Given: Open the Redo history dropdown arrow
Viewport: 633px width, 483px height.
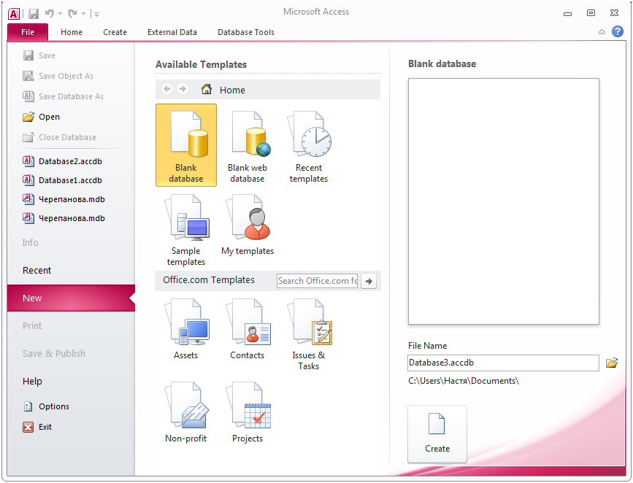Looking at the screenshot, I should coord(83,14).
